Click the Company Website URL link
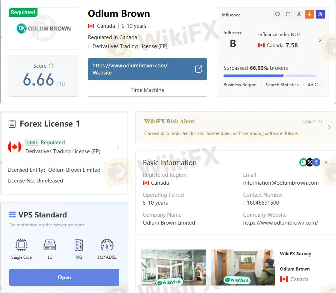 pos(281,223)
